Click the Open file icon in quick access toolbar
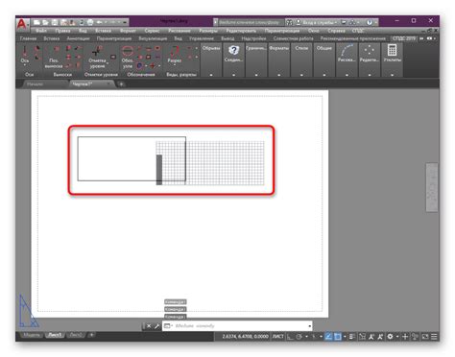 click(x=46, y=22)
